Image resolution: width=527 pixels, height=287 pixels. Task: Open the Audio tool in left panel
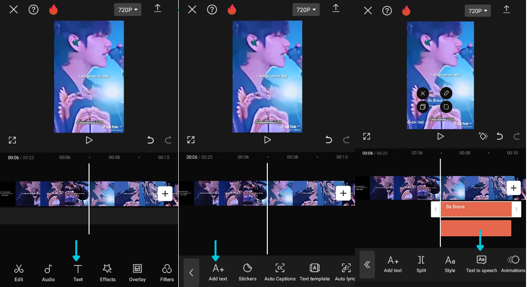[x=48, y=273]
